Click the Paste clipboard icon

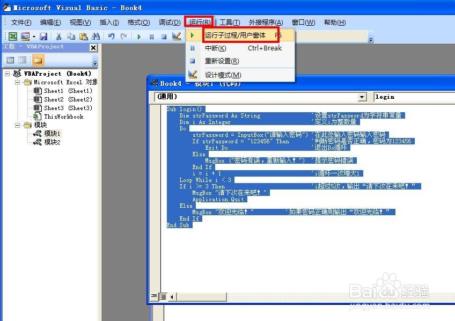(x=84, y=37)
